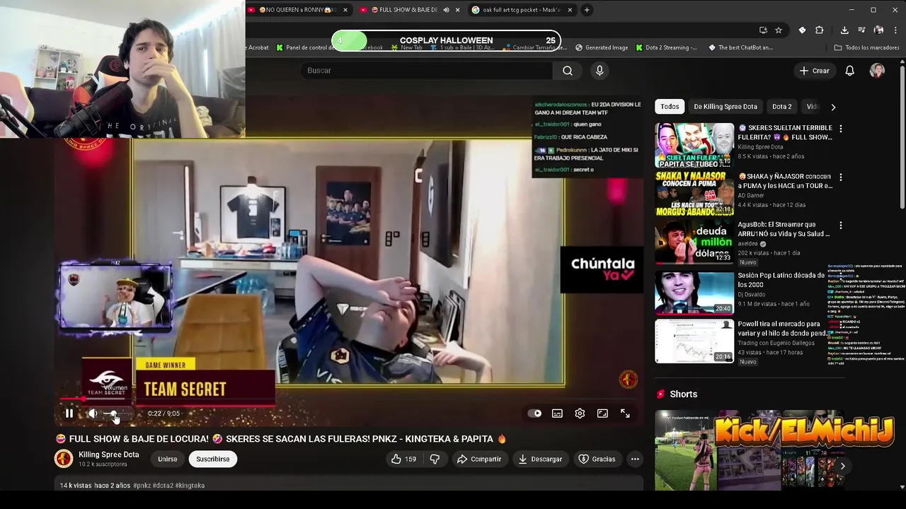Open Generated Image bookmark
This screenshot has width=906, height=509.
coord(602,47)
